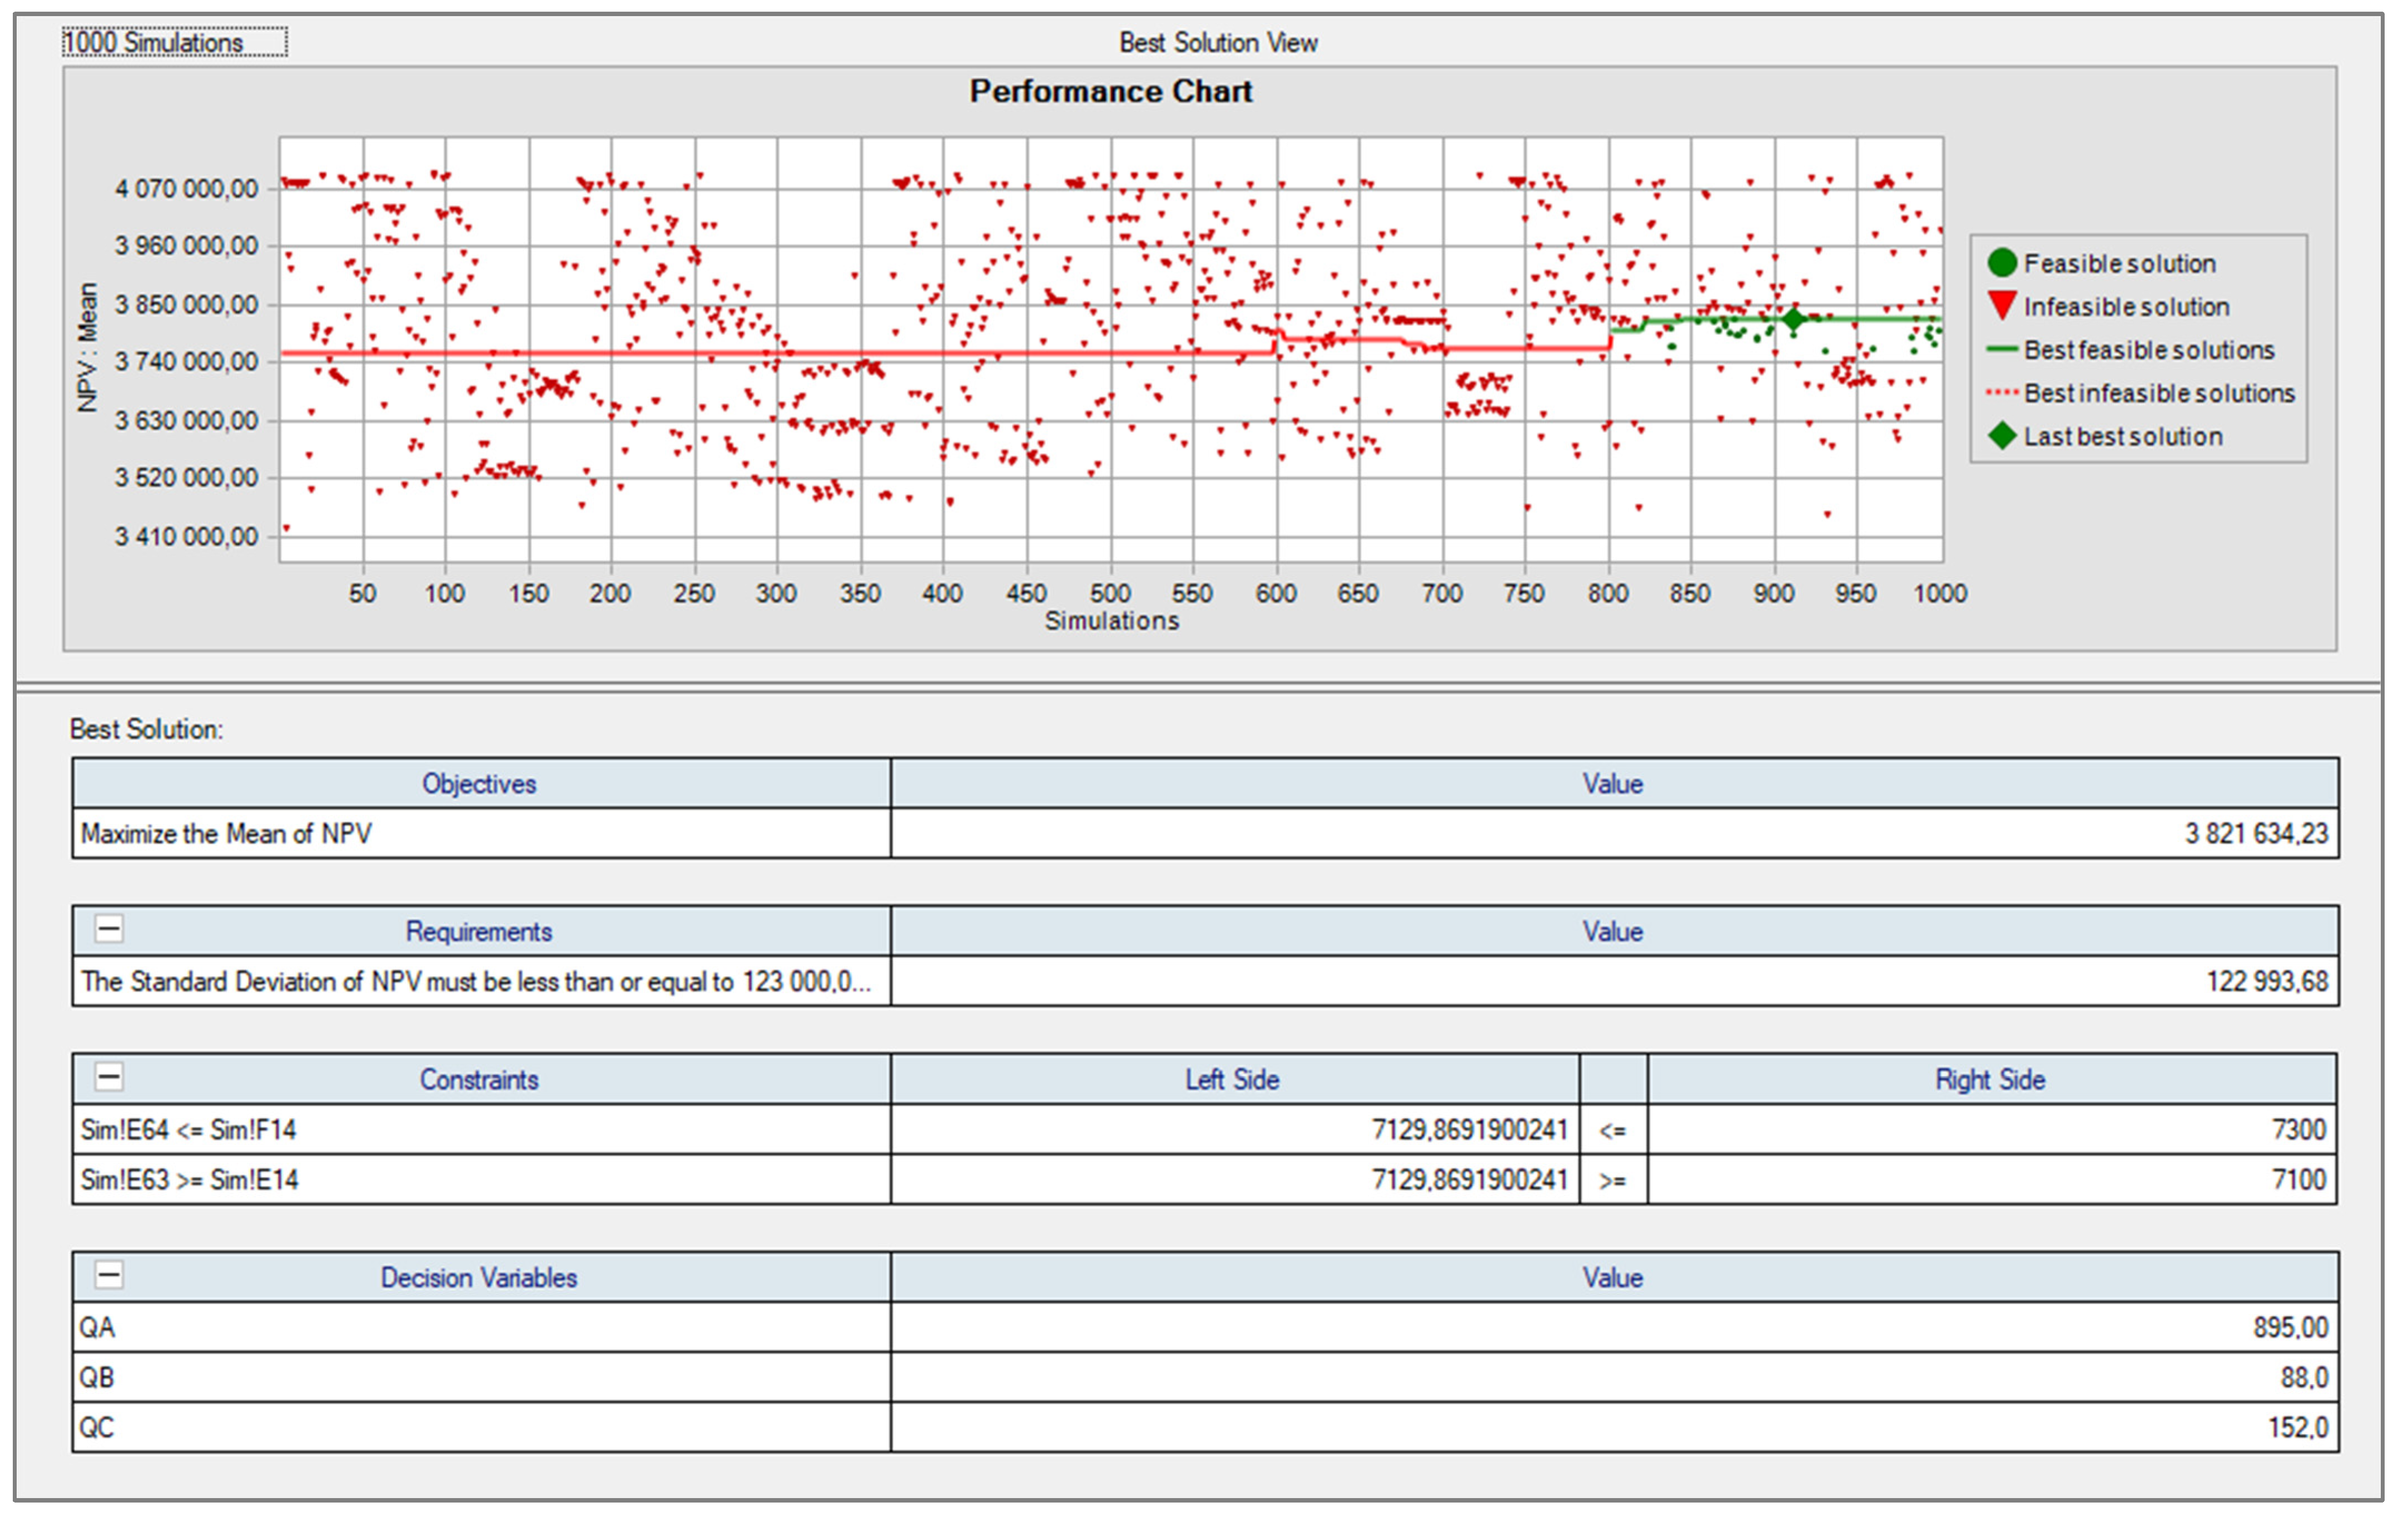Image resolution: width=2408 pixels, height=1522 pixels.
Task: Click the QB value cell 88,0
Action: (2303, 1378)
